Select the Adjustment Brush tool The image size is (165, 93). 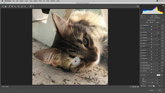28,6
